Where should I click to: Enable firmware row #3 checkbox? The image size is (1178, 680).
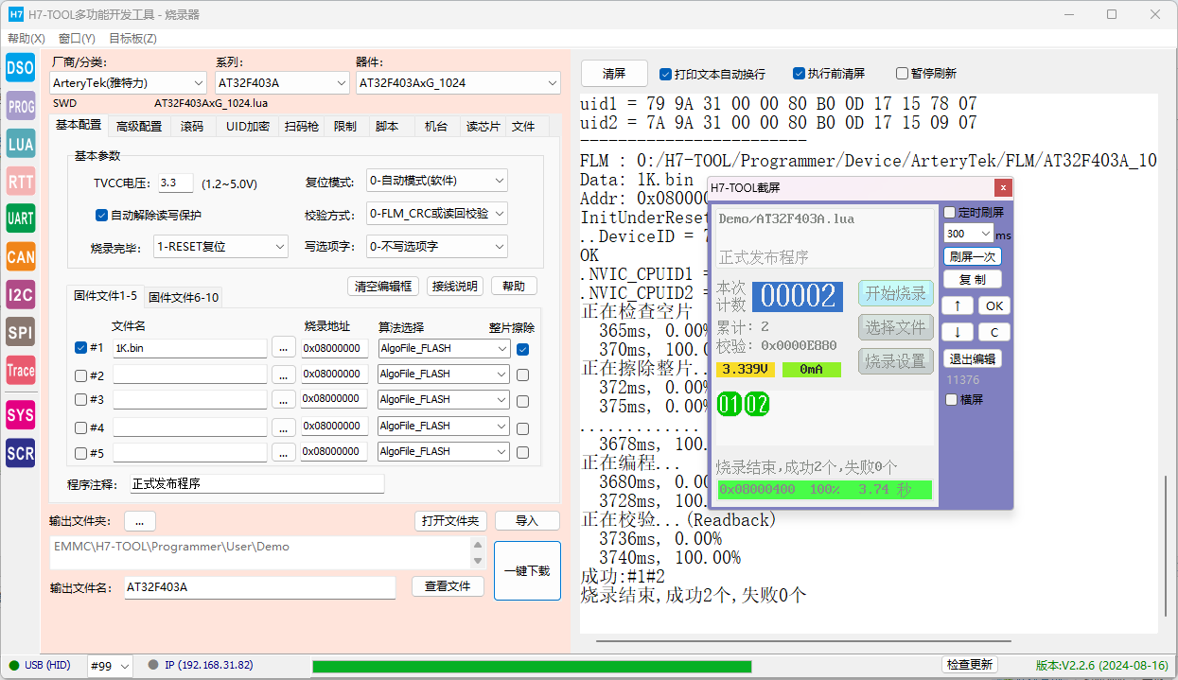click(80, 399)
